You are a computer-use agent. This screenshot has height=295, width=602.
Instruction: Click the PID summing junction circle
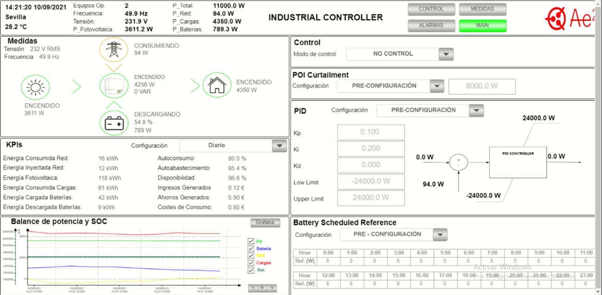click(458, 162)
